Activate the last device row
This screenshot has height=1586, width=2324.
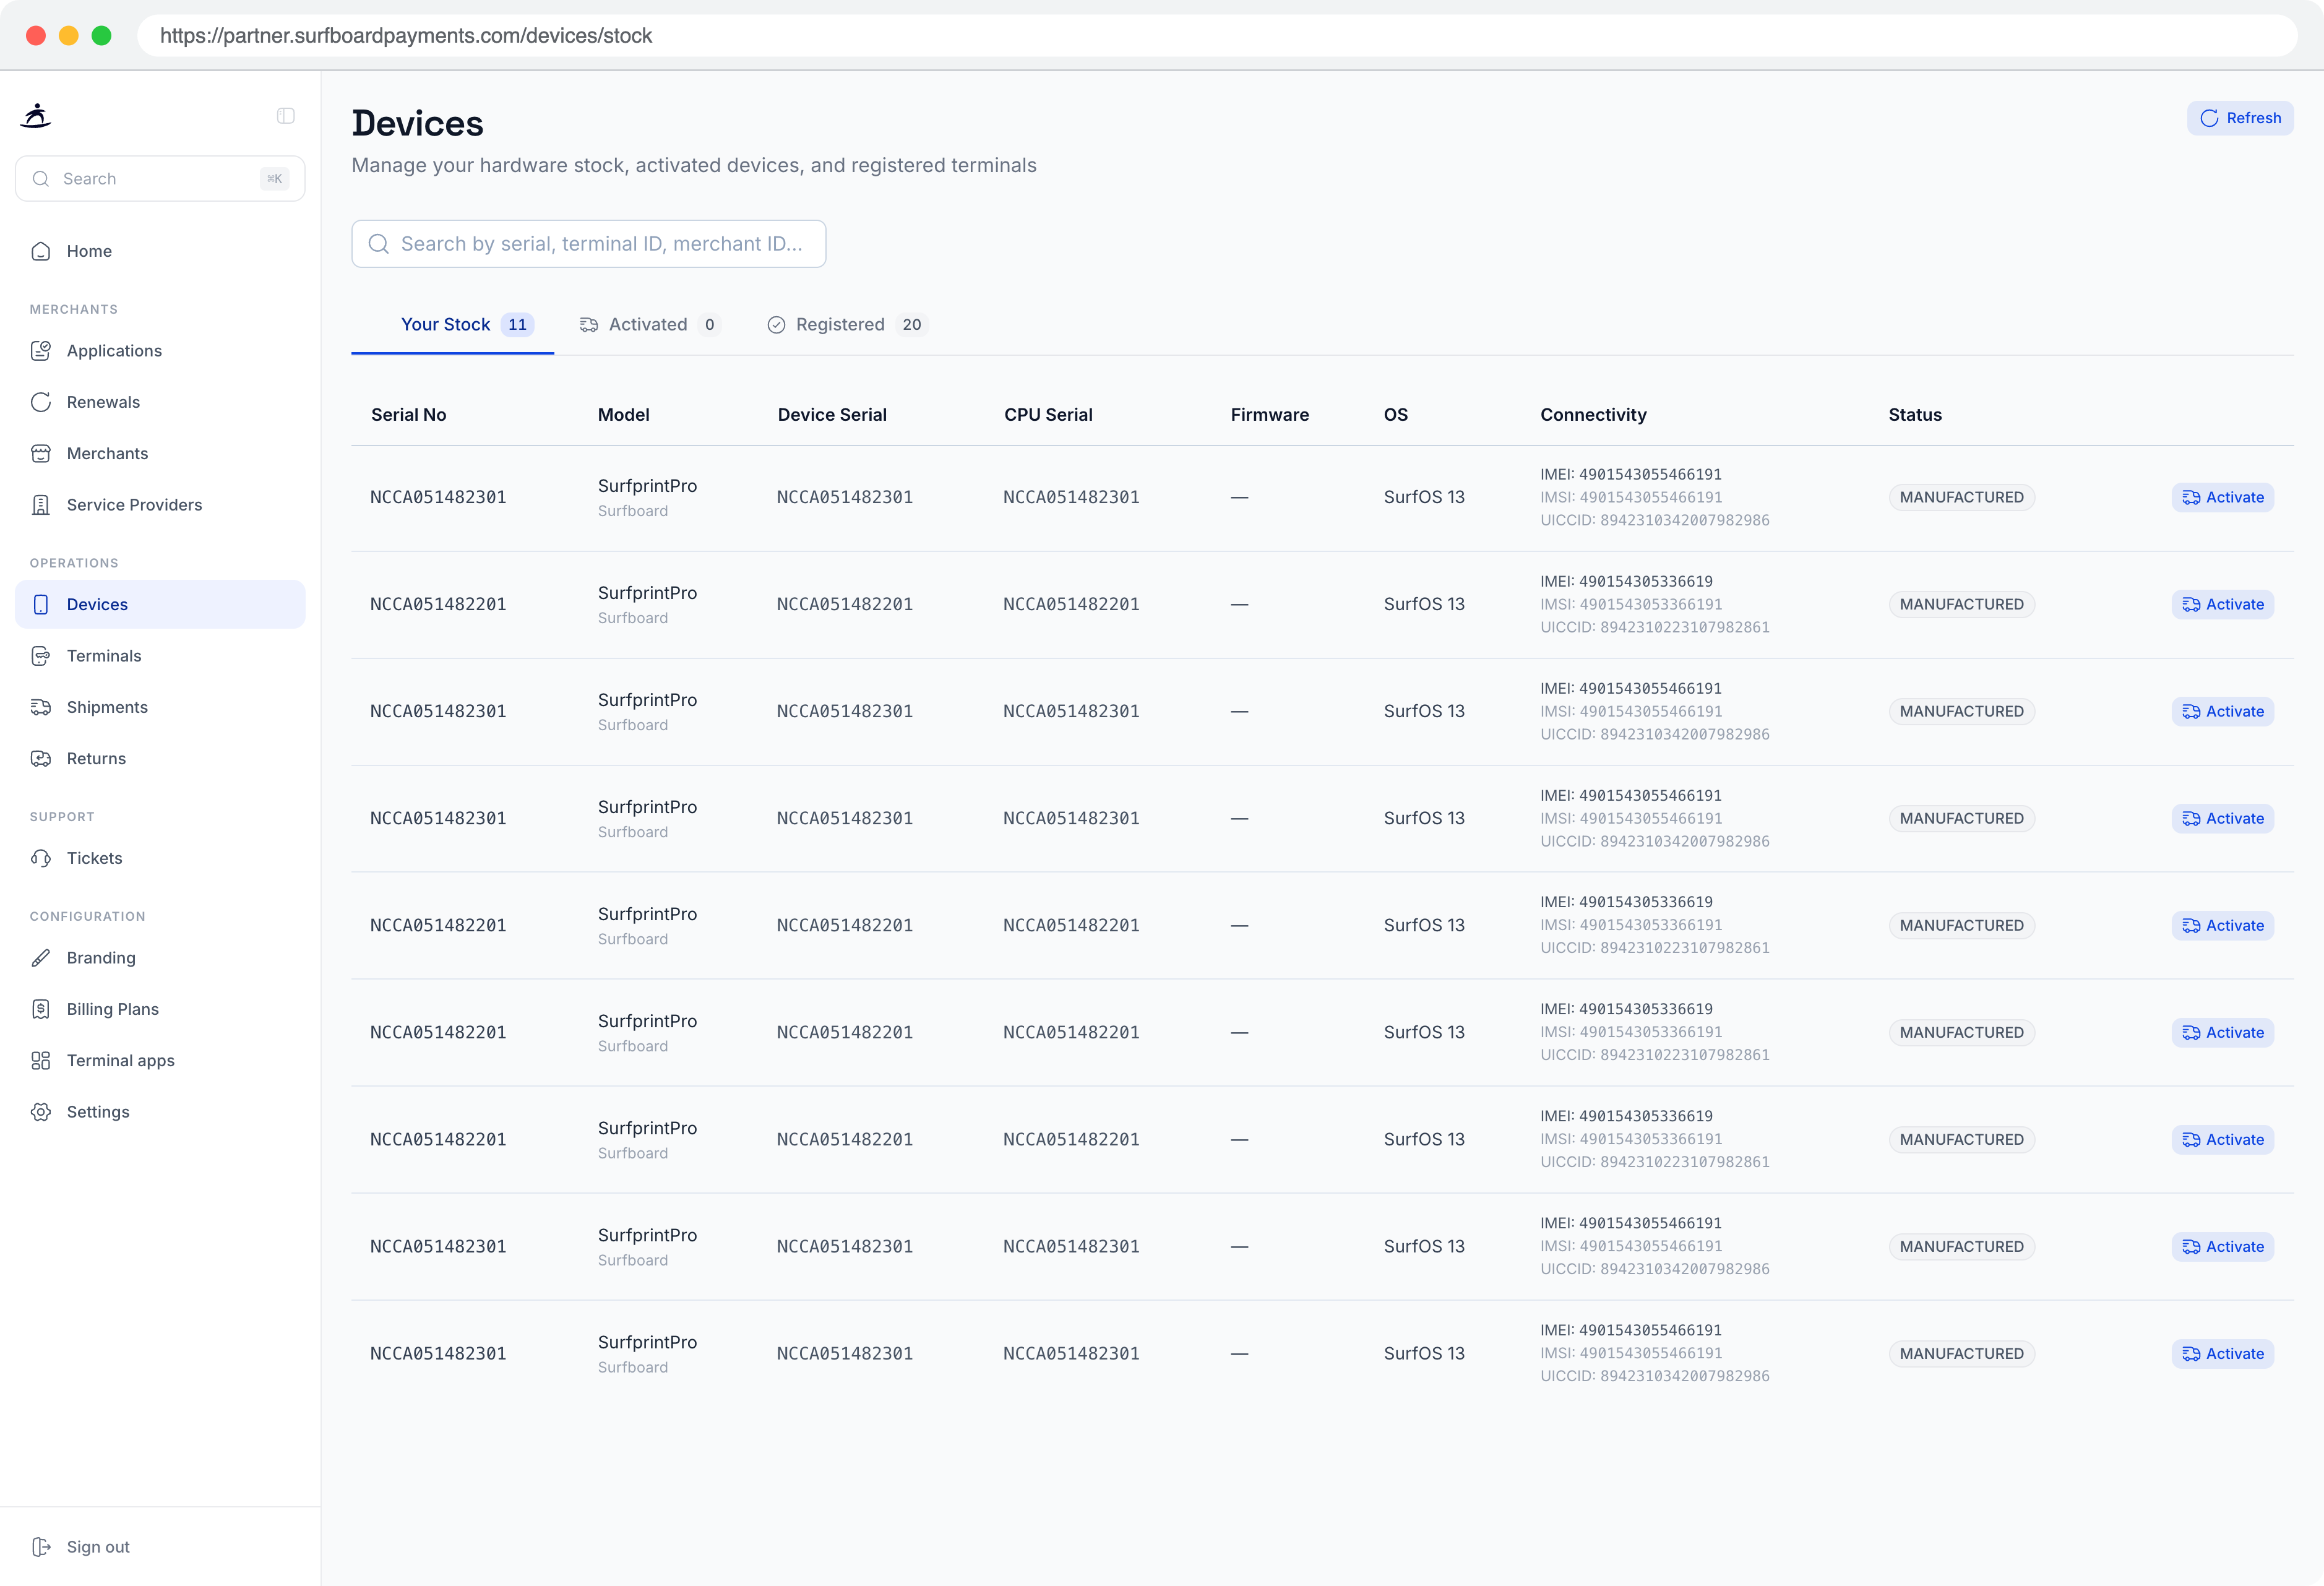pyautogui.click(x=2222, y=1354)
